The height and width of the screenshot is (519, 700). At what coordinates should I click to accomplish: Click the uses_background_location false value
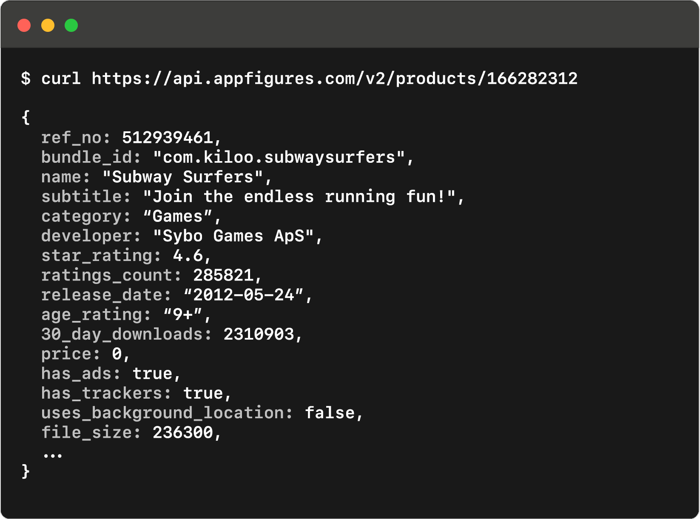coord(330,413)
